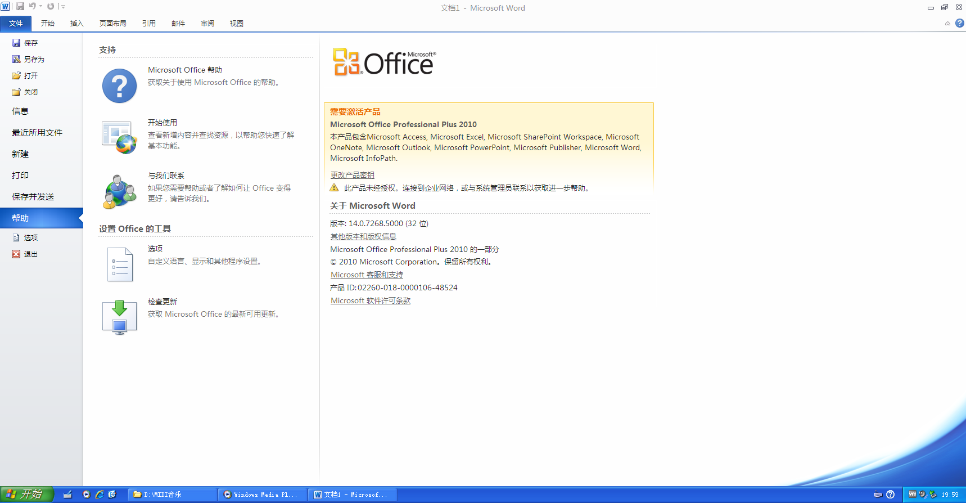Open 最近所用文件 in the left menu
Viewport: 966px width, 503px height.
pos(37,133)
